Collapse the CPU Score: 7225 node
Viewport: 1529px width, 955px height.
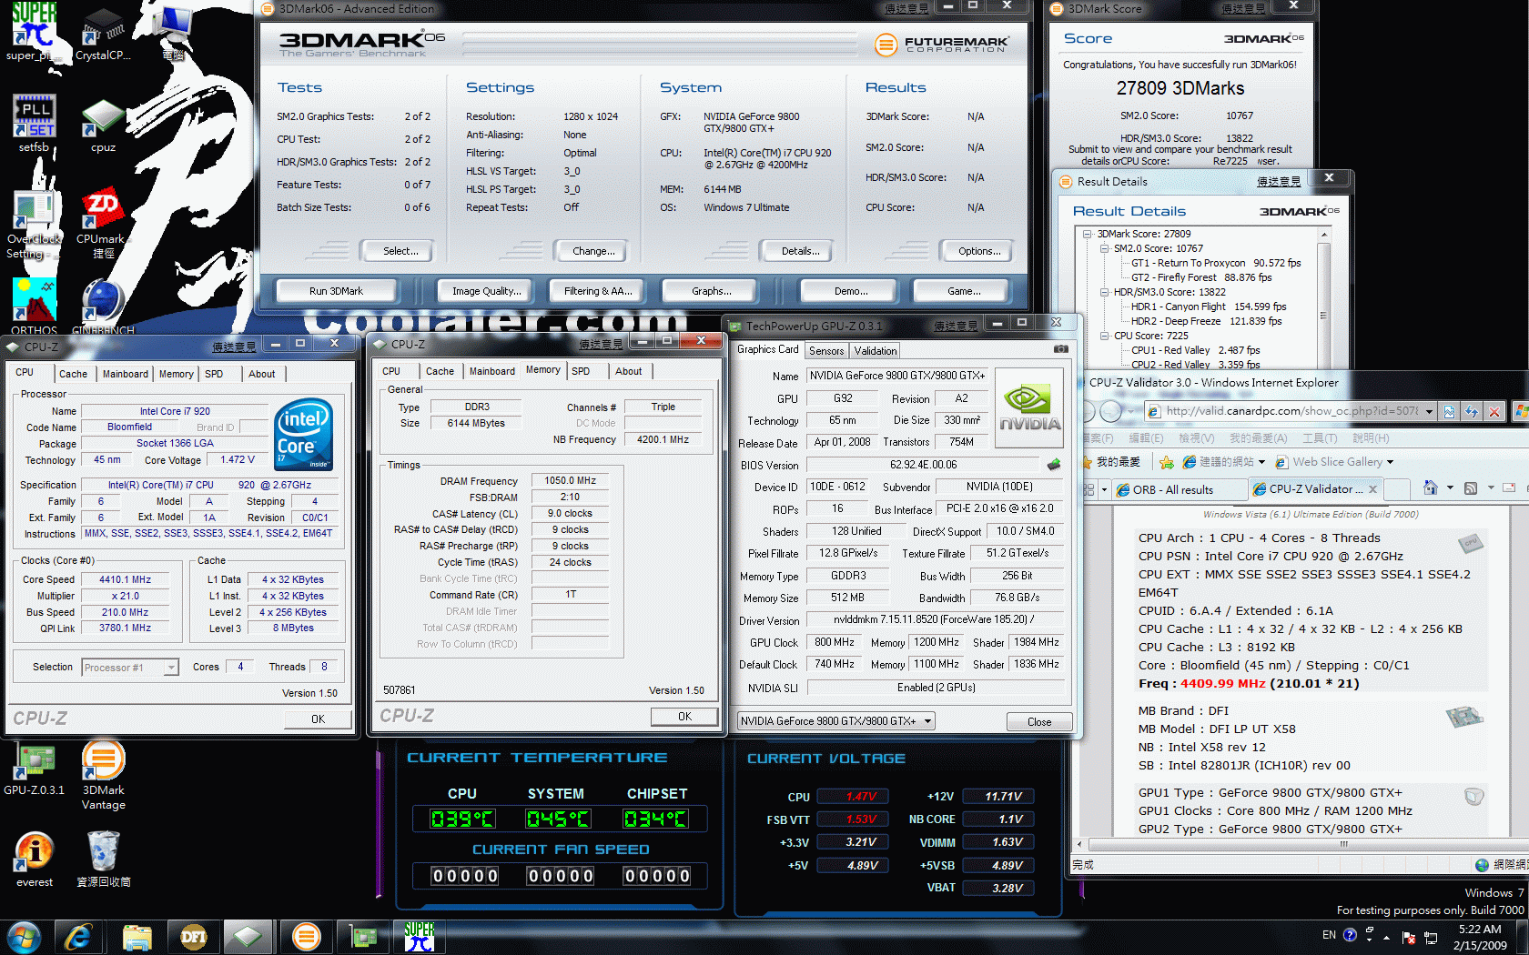1104,336
